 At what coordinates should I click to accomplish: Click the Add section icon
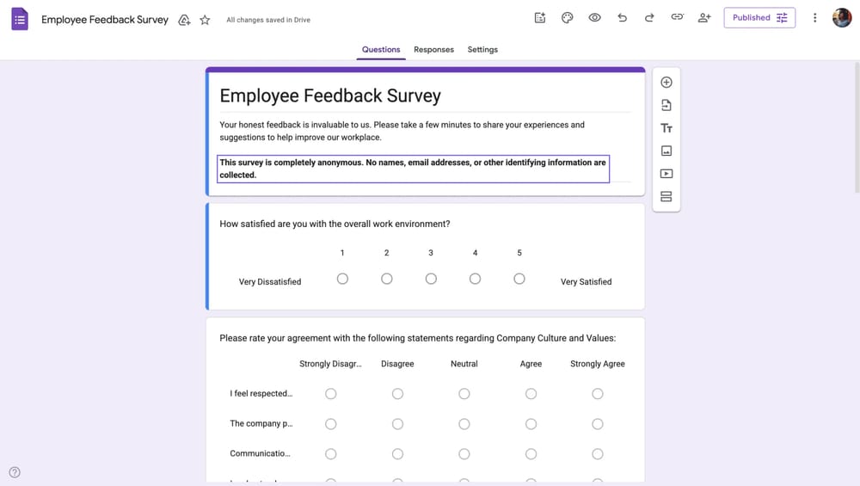click(x=666, y=197)
